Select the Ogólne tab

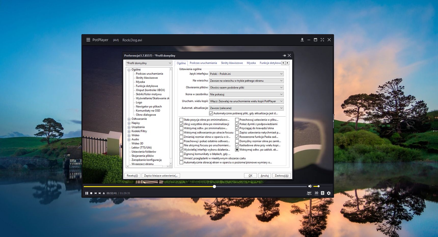point(181,63)
